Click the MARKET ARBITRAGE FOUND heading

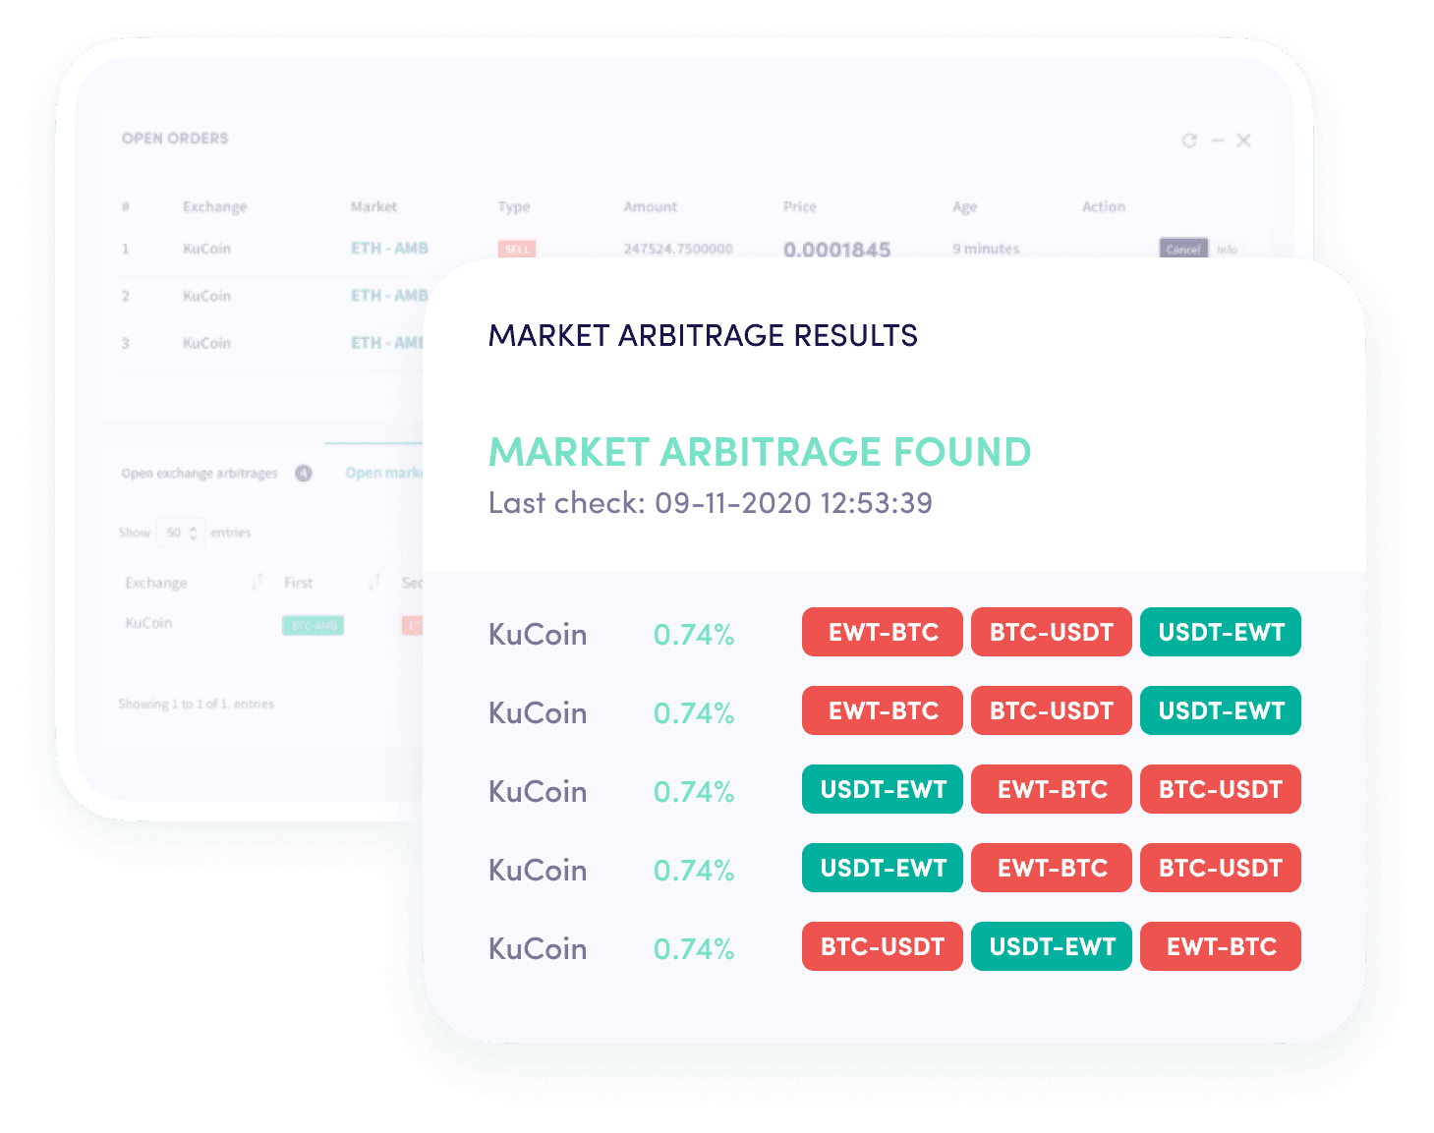click(x=760, y=452)
